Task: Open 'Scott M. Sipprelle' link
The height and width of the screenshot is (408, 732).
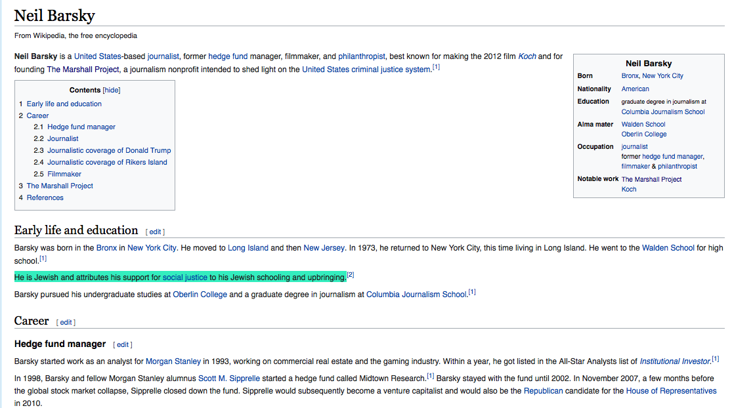Action: (228, 378)
